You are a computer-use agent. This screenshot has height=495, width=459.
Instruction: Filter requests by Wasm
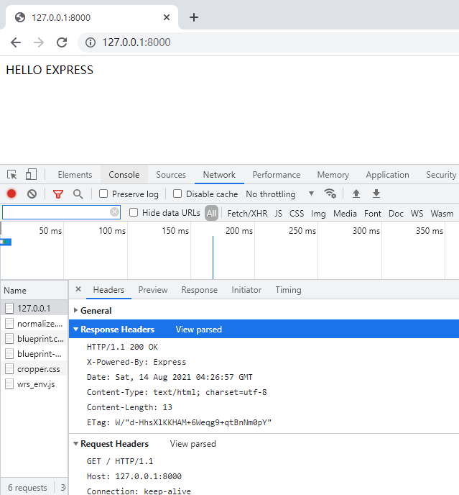tap(442, 214)
